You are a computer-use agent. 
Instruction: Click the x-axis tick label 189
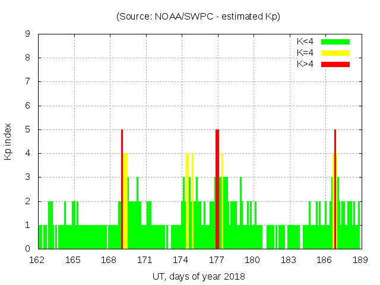360,260
